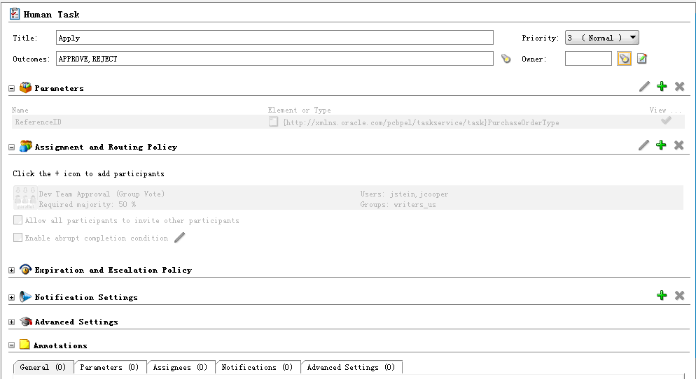Image resolution: width=696 pixels, height=379 pixels.
Task: Tick Enable abrupt completion condition checkbox
Action: 18,237
